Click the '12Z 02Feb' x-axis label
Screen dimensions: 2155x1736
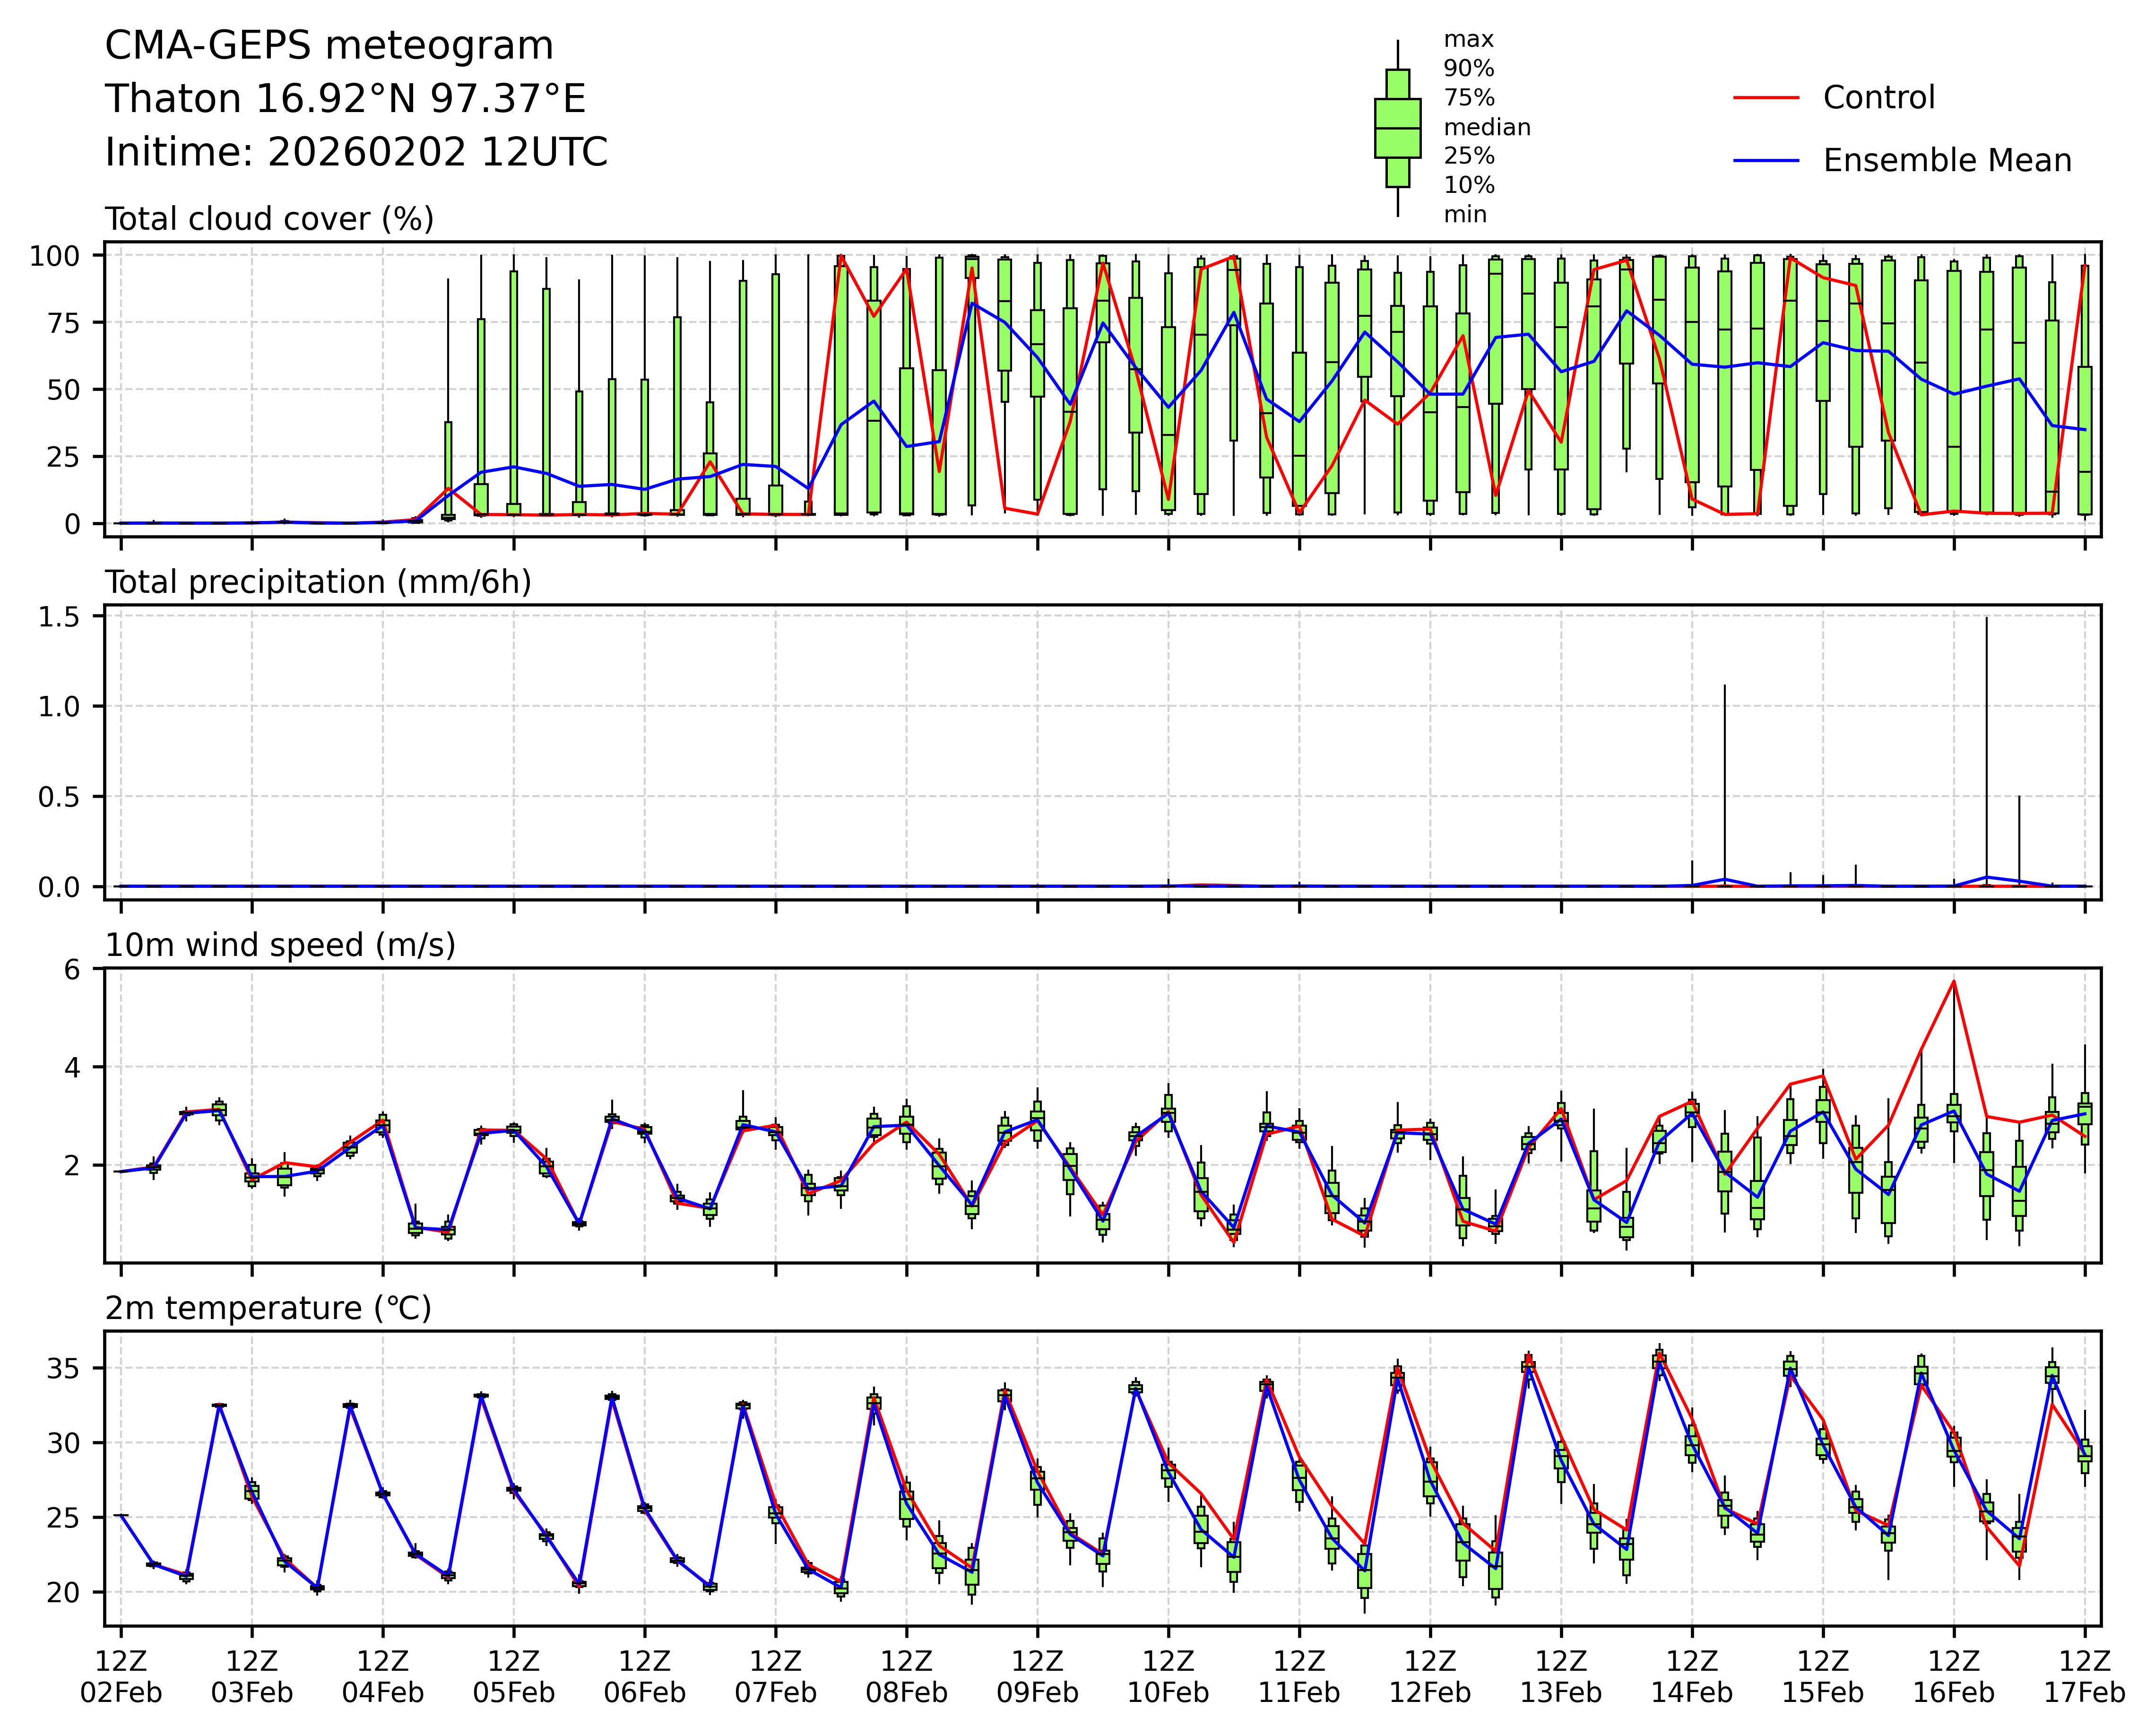[x=120, y=1677]
